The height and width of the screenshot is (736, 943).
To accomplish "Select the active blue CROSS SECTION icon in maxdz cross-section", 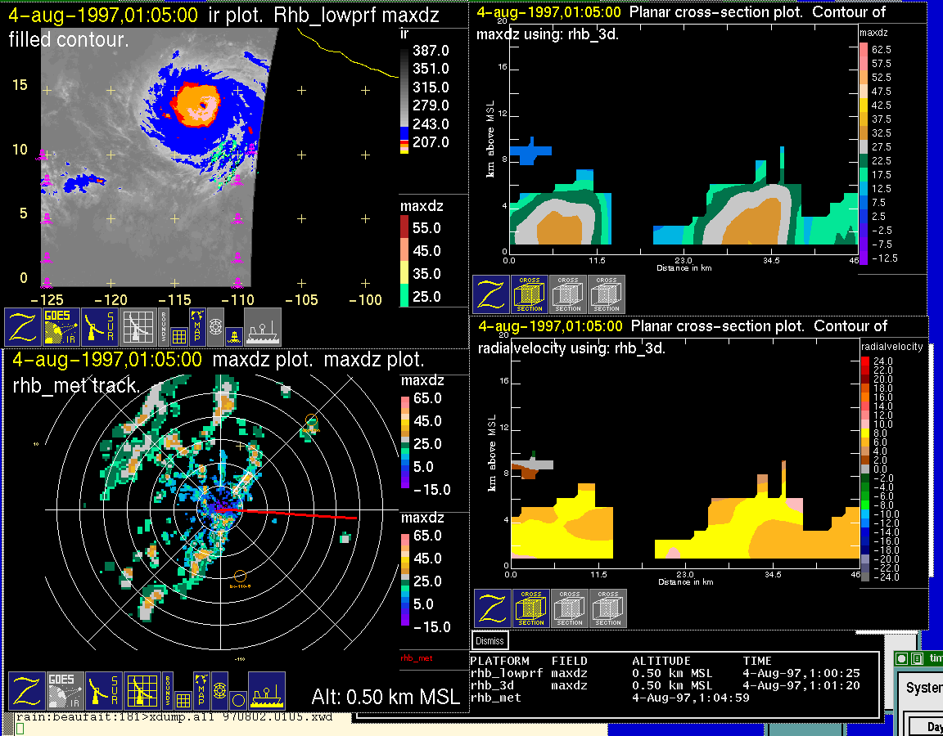I will pyautogui.click(x=530, y=294).
